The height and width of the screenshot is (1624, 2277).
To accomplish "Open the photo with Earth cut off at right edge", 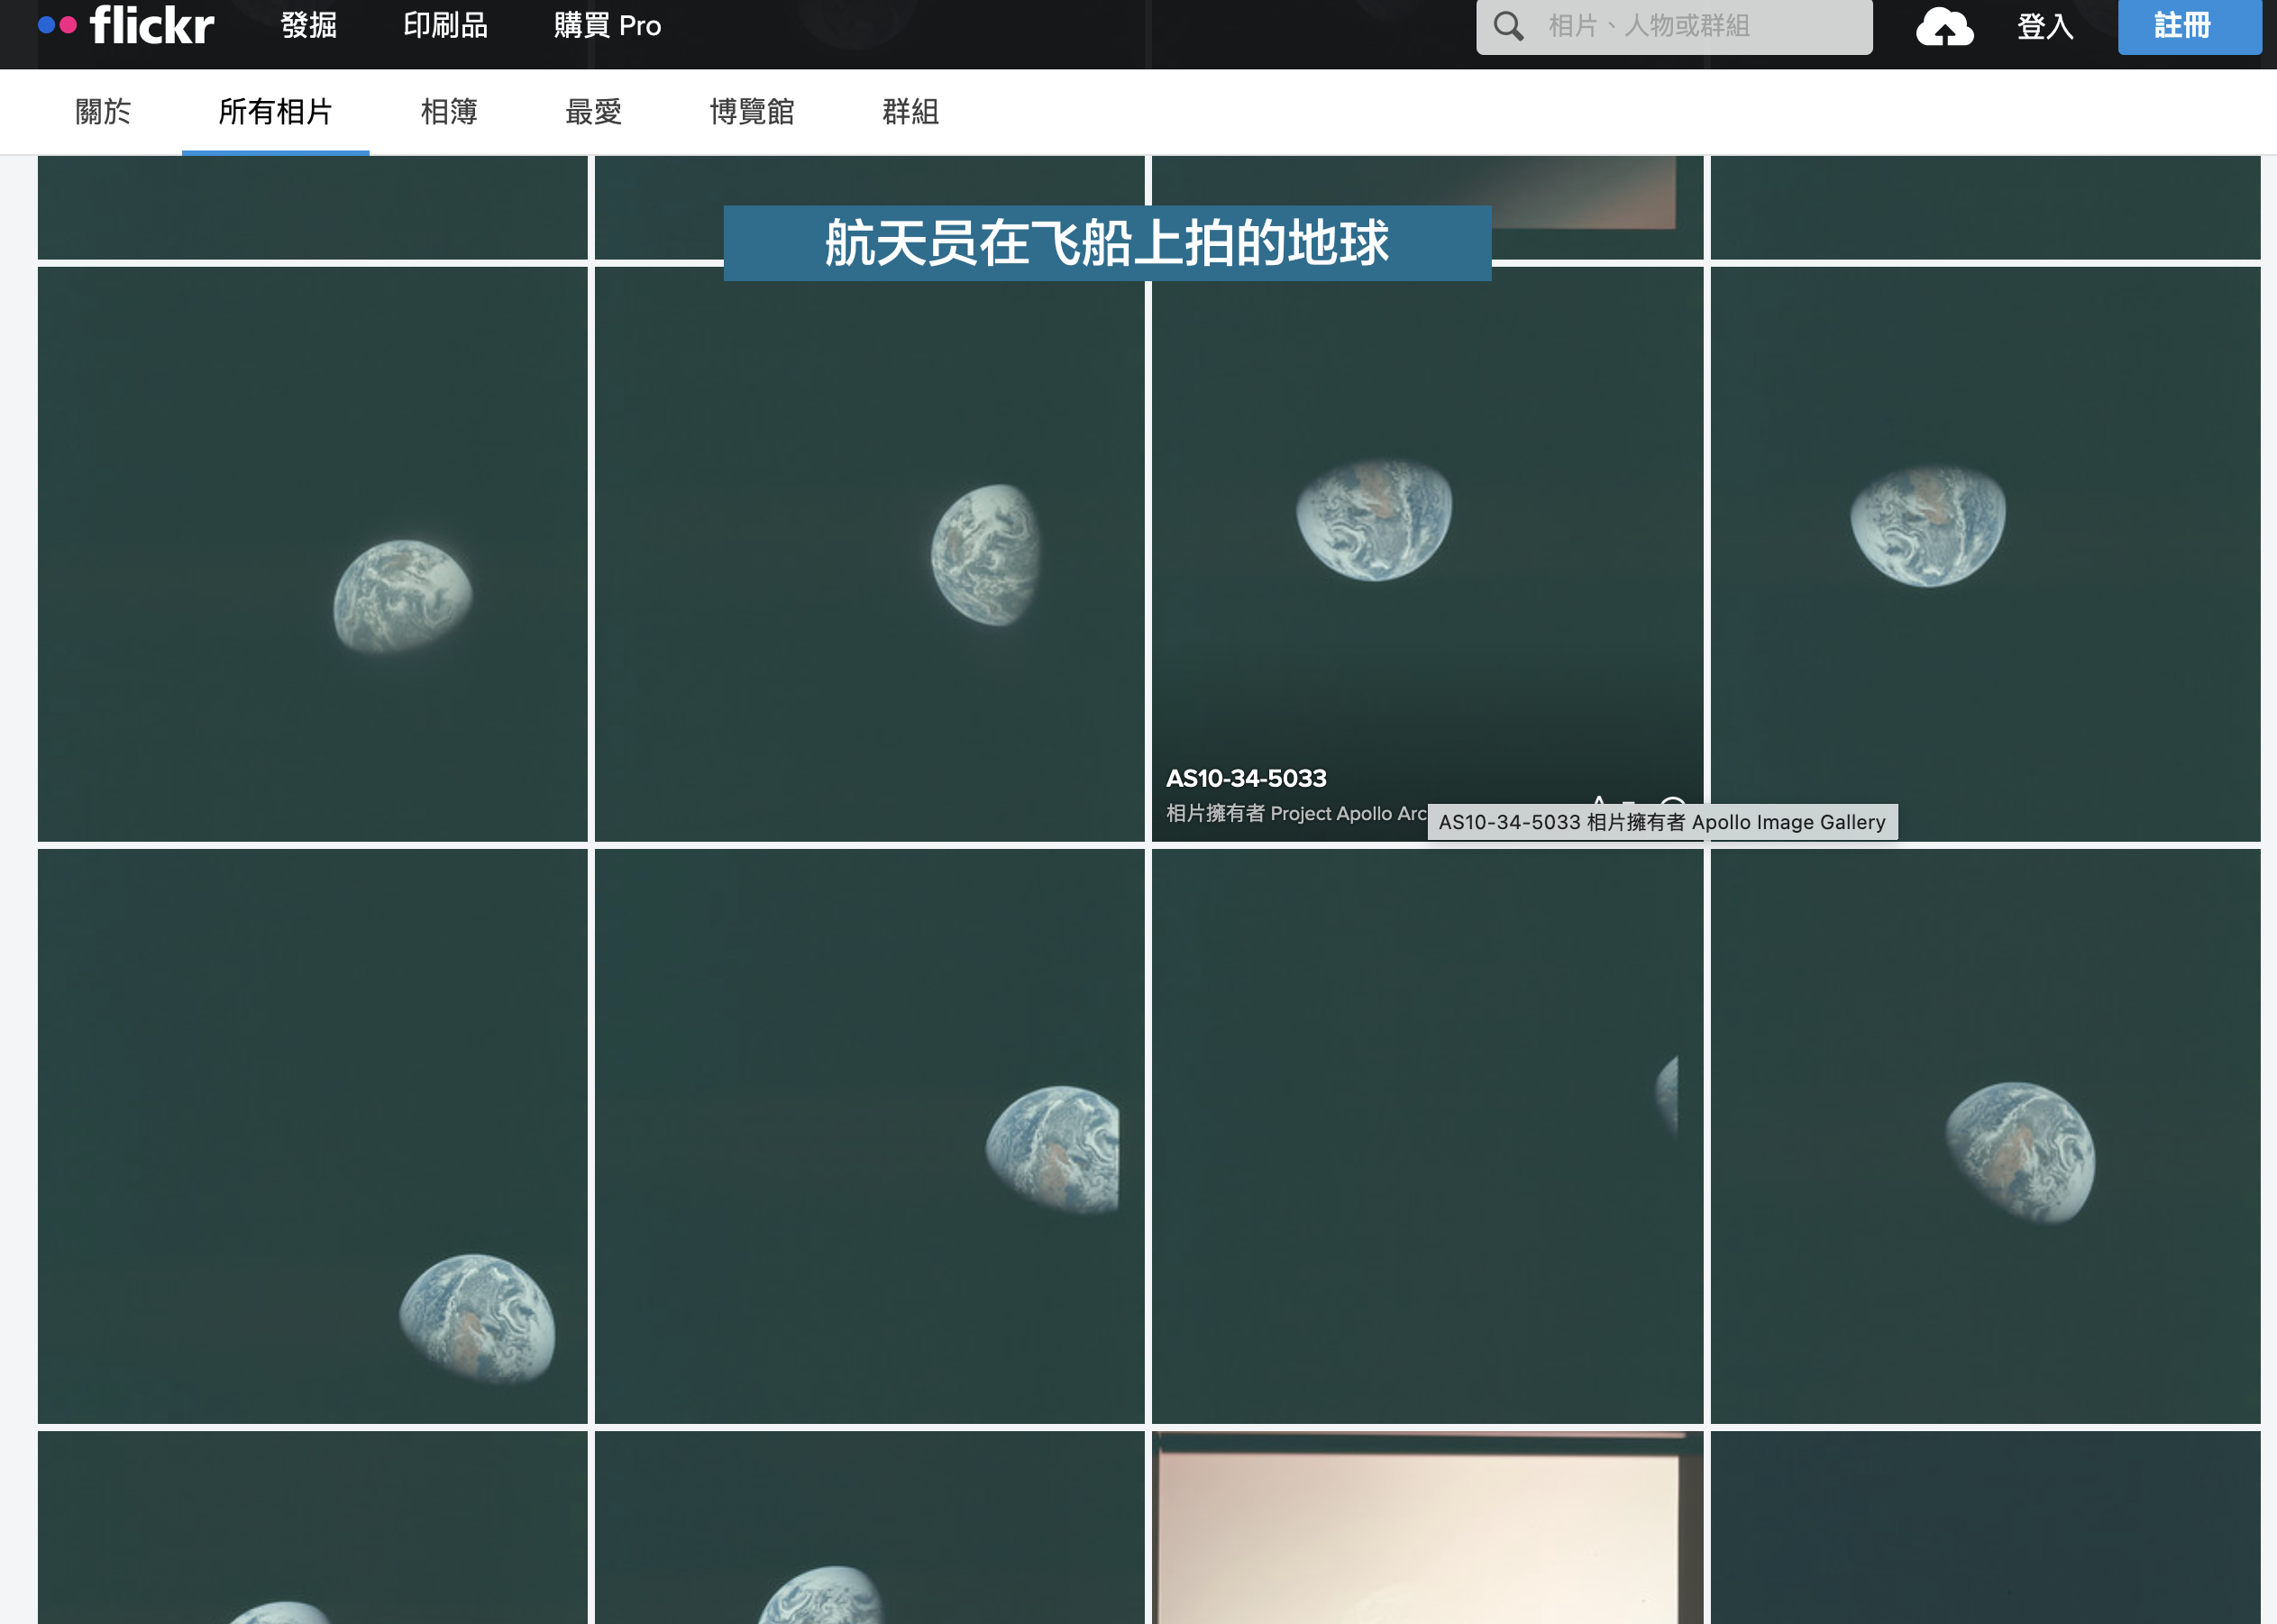I will [1427, 1136].
